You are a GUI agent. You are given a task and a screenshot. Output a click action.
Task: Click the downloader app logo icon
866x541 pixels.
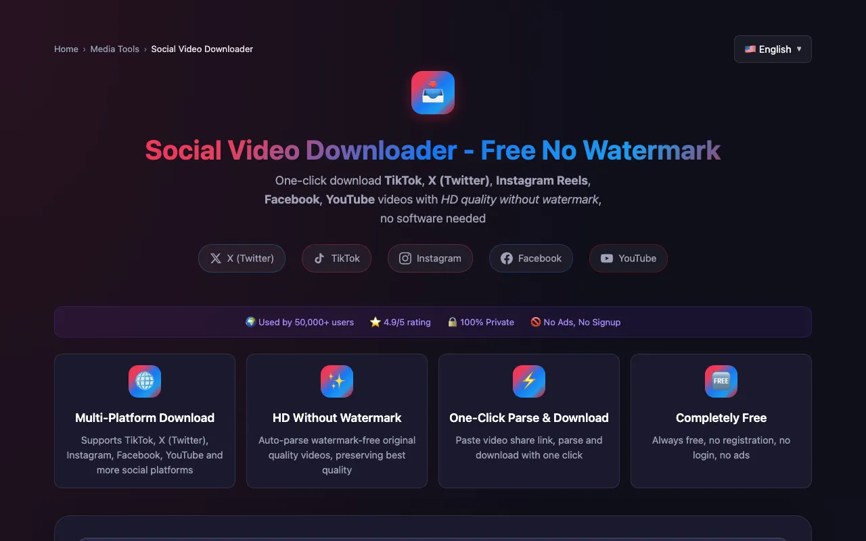click(x=433, y=93)
